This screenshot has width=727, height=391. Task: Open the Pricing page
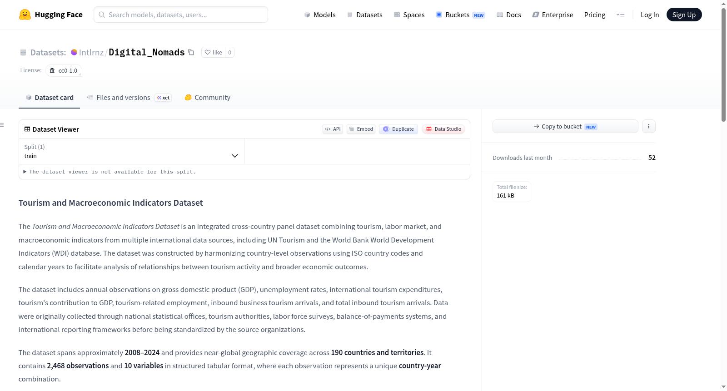(x=595, y=15)
